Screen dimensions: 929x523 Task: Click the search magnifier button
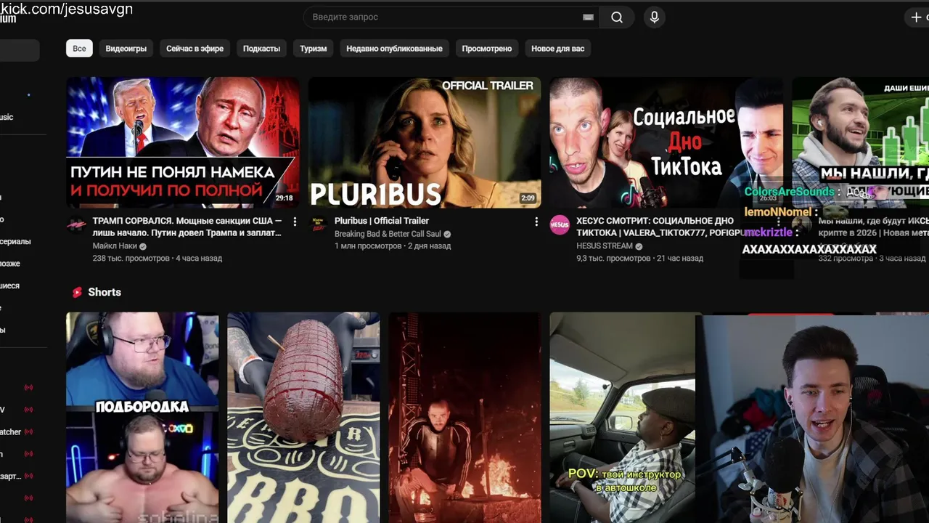pyautogui.click(x=617, y=17)
